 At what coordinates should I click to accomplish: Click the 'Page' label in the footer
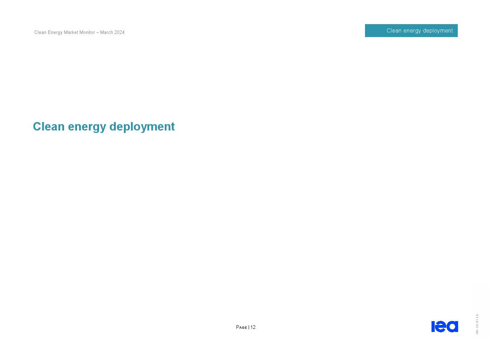pos(241,327)
